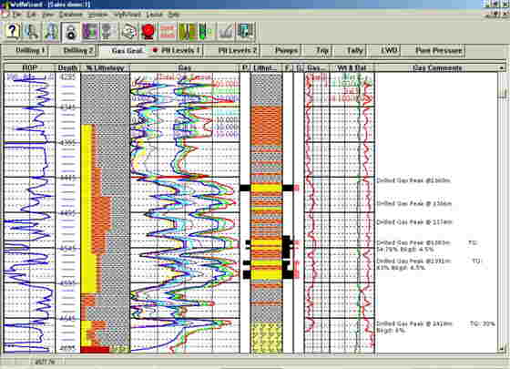Click the scroll-down arrow on vertical scrollbar
This screenshot has width=510, height=369.
503,348
